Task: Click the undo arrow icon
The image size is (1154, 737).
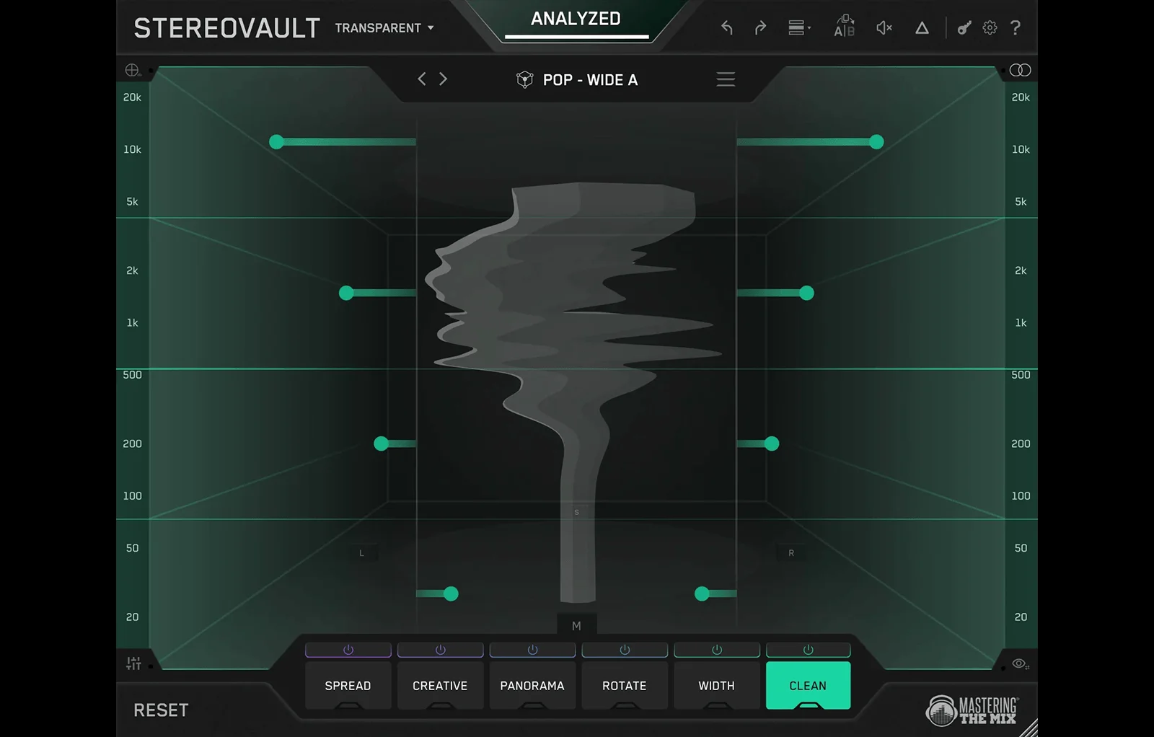Action: (727, 28)
